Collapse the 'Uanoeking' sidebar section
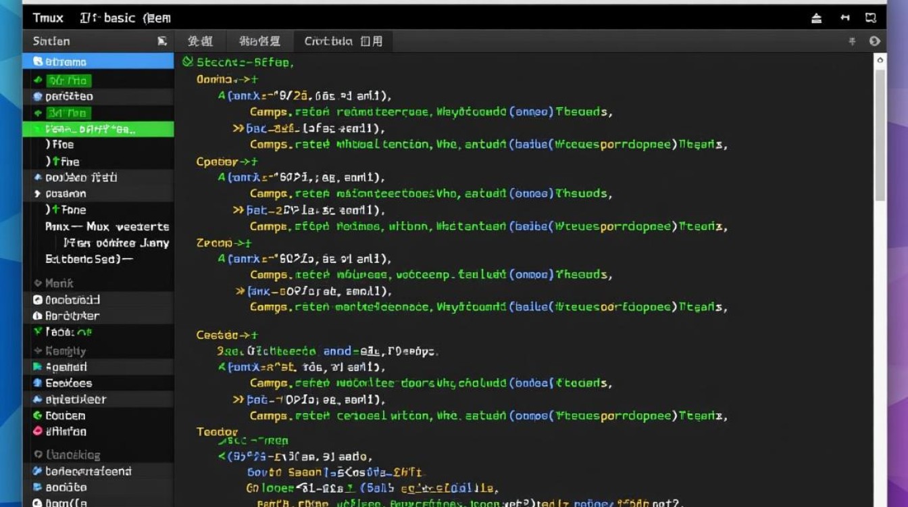The width and height of the screenshot is (908, 507). (38, 455)
